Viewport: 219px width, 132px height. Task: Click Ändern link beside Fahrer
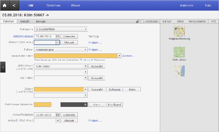click(x=95, y=50)
